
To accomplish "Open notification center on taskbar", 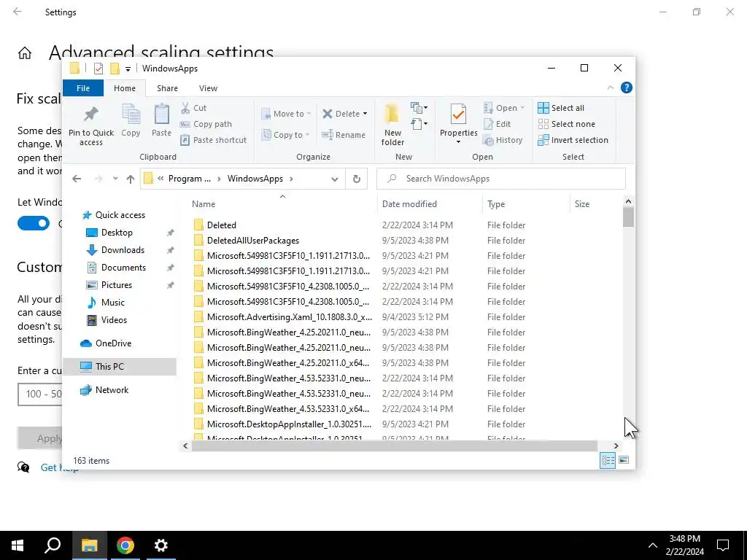I will 723,545.
